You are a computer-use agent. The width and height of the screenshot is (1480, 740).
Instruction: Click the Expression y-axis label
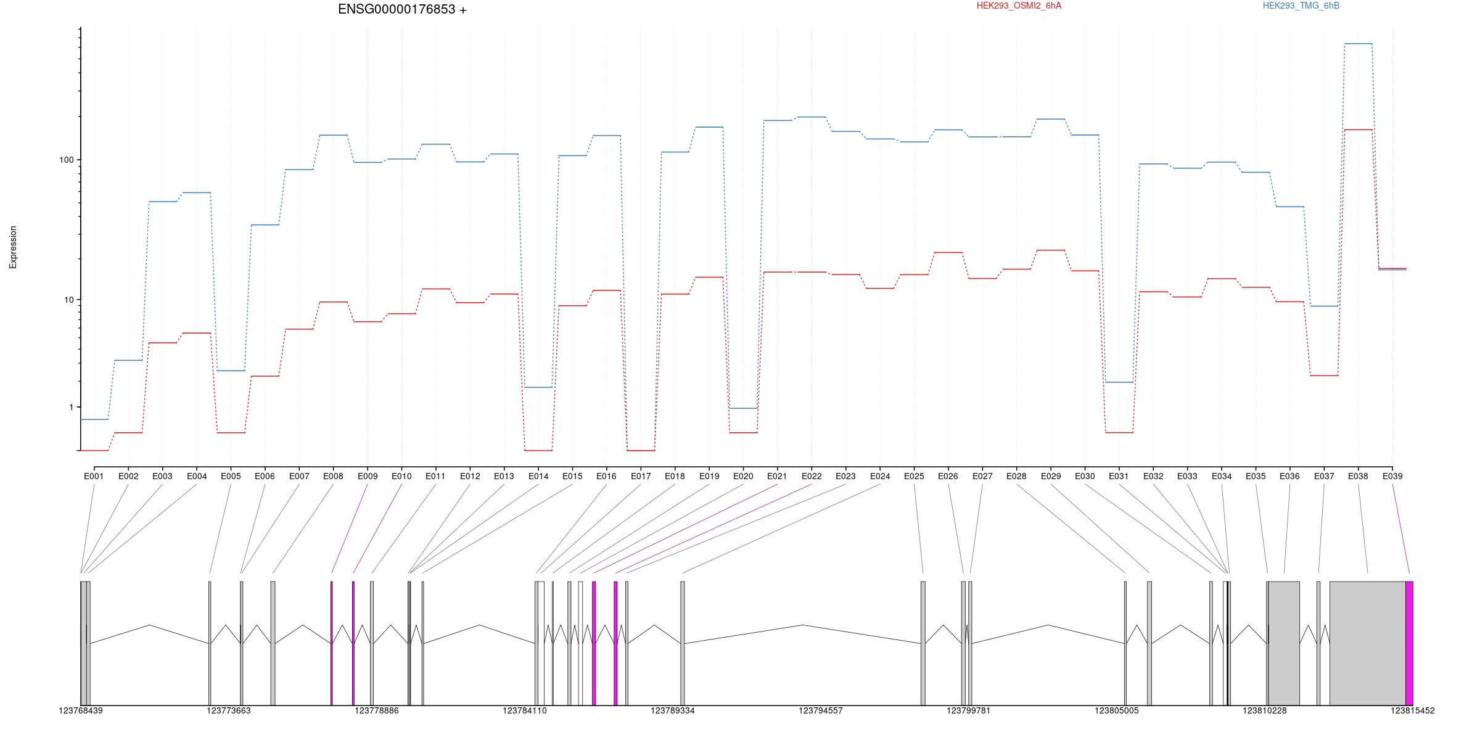pyautogui.click(x=13, y=247)
